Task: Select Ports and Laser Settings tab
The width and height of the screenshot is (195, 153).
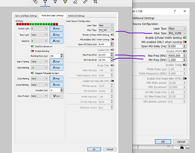Action: tap(52, 15)
